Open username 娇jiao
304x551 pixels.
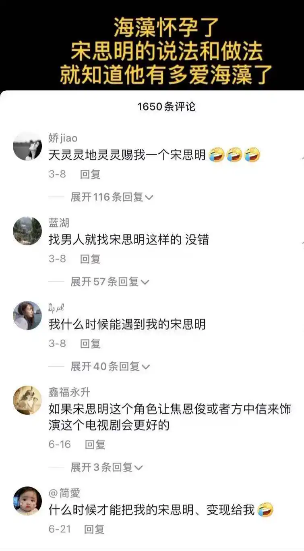[63, 138]
